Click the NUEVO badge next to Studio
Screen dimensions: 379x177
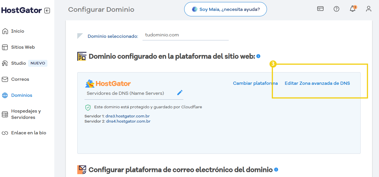point(38,63)
